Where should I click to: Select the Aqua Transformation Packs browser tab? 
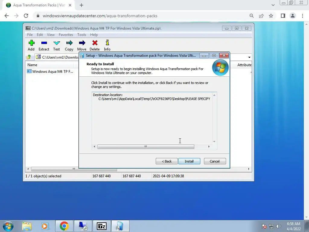[x=38, y=5]
